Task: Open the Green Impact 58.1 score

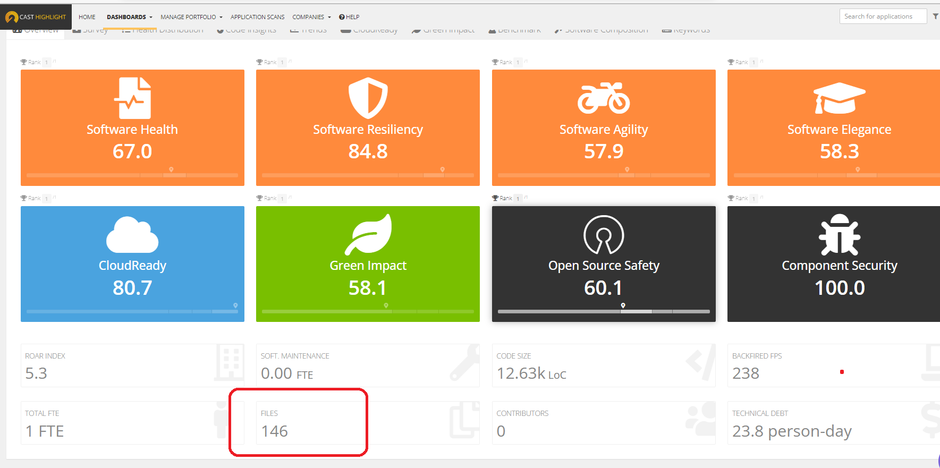Action: point(368,288)
